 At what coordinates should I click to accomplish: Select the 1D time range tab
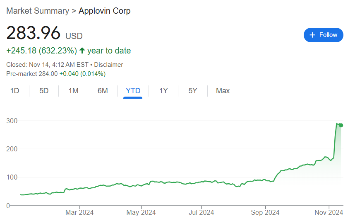14,91
